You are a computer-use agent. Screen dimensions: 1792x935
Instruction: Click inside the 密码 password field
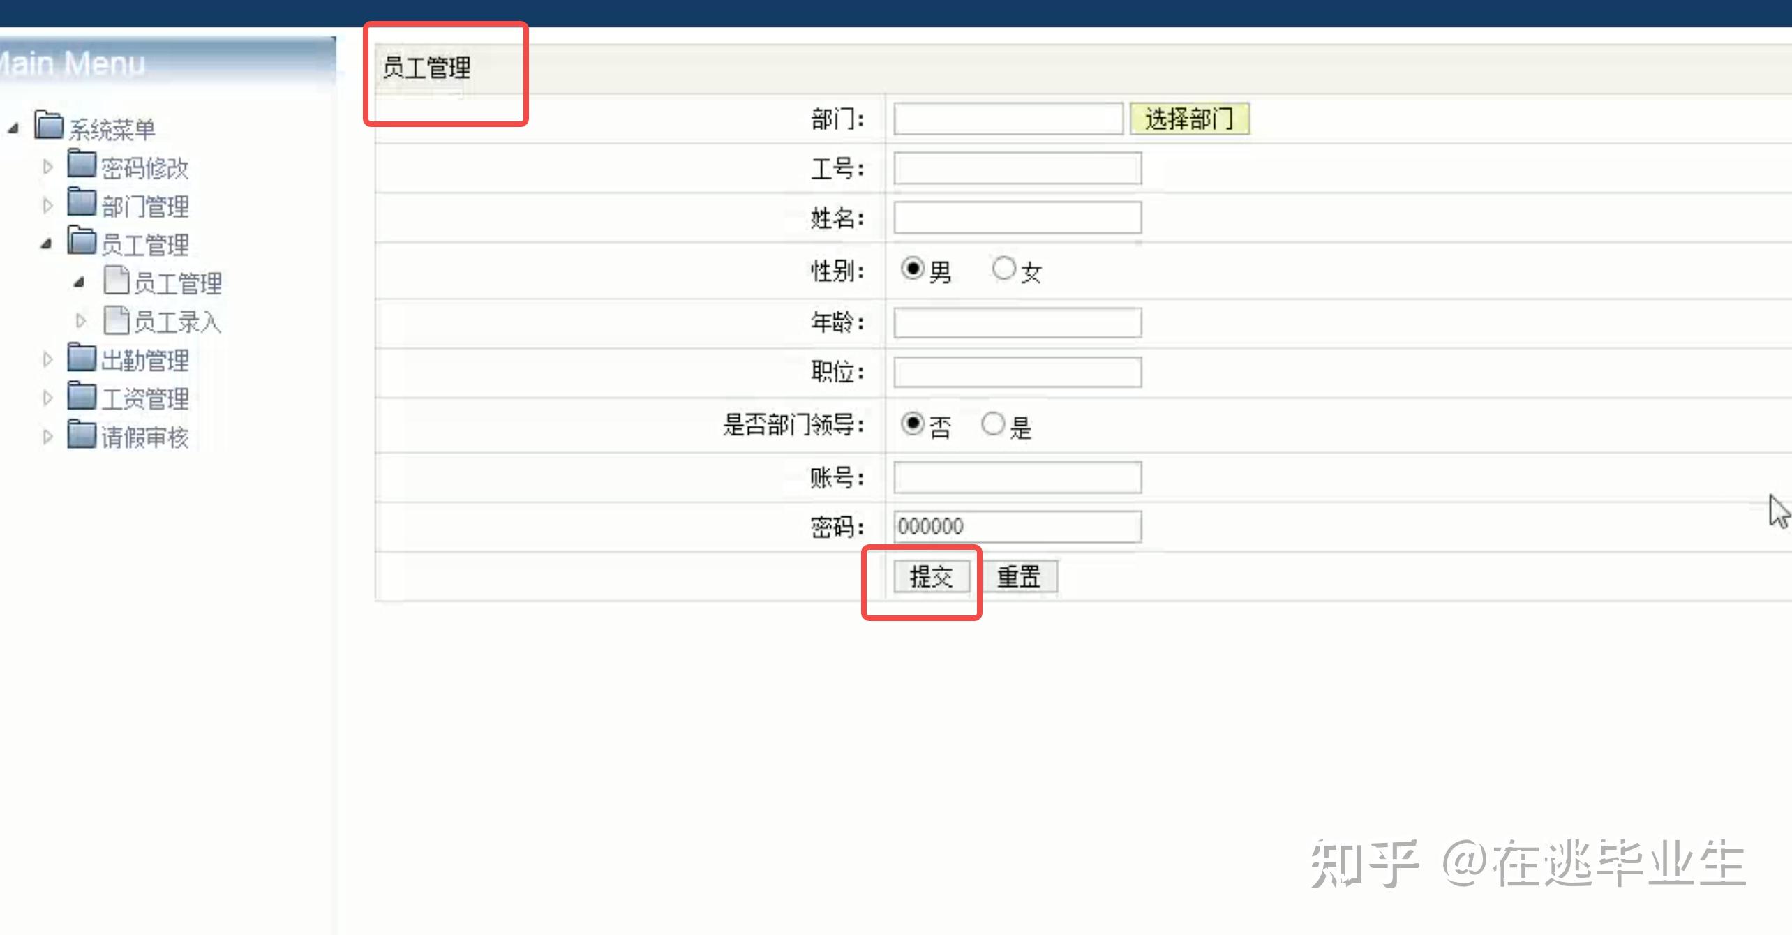[1016, 526]
